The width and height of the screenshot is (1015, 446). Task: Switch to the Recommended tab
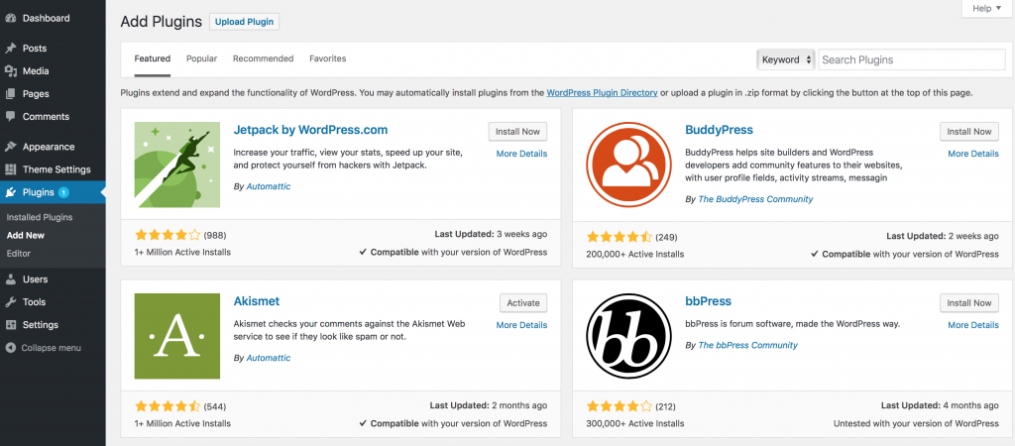coord(264,58)
